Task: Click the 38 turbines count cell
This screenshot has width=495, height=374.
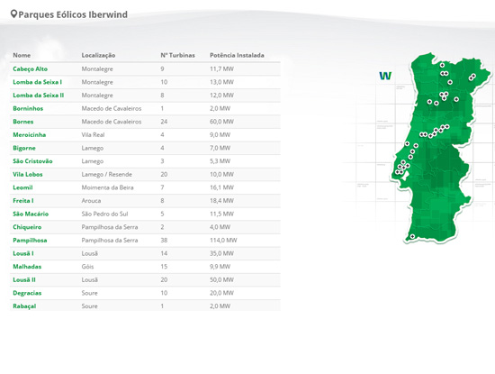Action: pos(164,241)
